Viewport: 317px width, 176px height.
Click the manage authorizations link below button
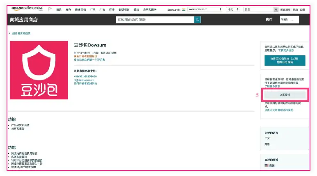click(x=278, y=110)
